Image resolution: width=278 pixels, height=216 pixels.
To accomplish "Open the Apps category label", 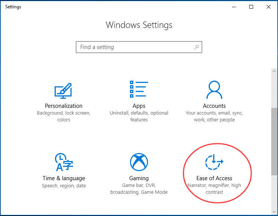I will click(139, 106).
